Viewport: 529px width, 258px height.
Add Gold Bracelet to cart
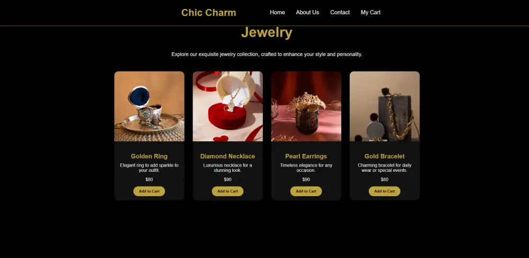(x=385, y=191)
